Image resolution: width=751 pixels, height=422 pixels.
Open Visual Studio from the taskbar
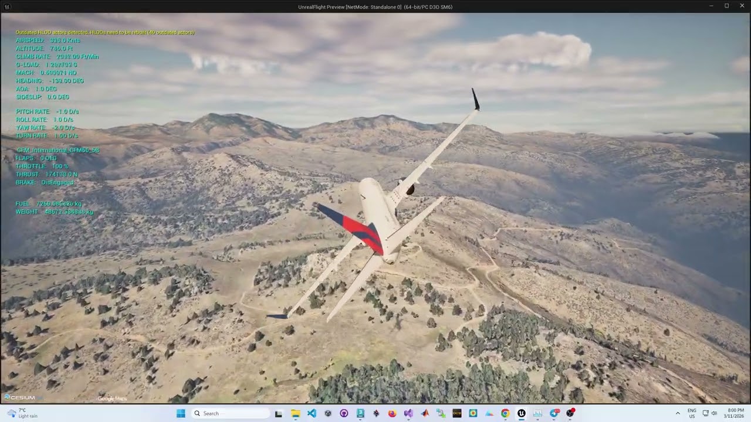click(x=408, y=413)
